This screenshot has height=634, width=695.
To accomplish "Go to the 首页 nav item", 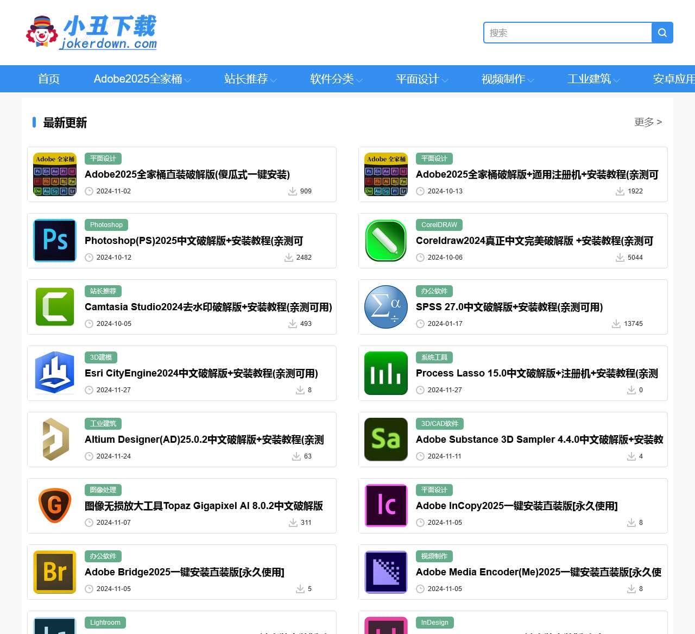I will tap(49, 79).
